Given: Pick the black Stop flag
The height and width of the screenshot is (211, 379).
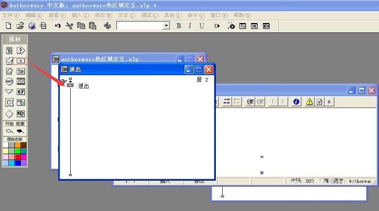Looking at the screenshot, I should pyautogui.click(x=20, y=131).
